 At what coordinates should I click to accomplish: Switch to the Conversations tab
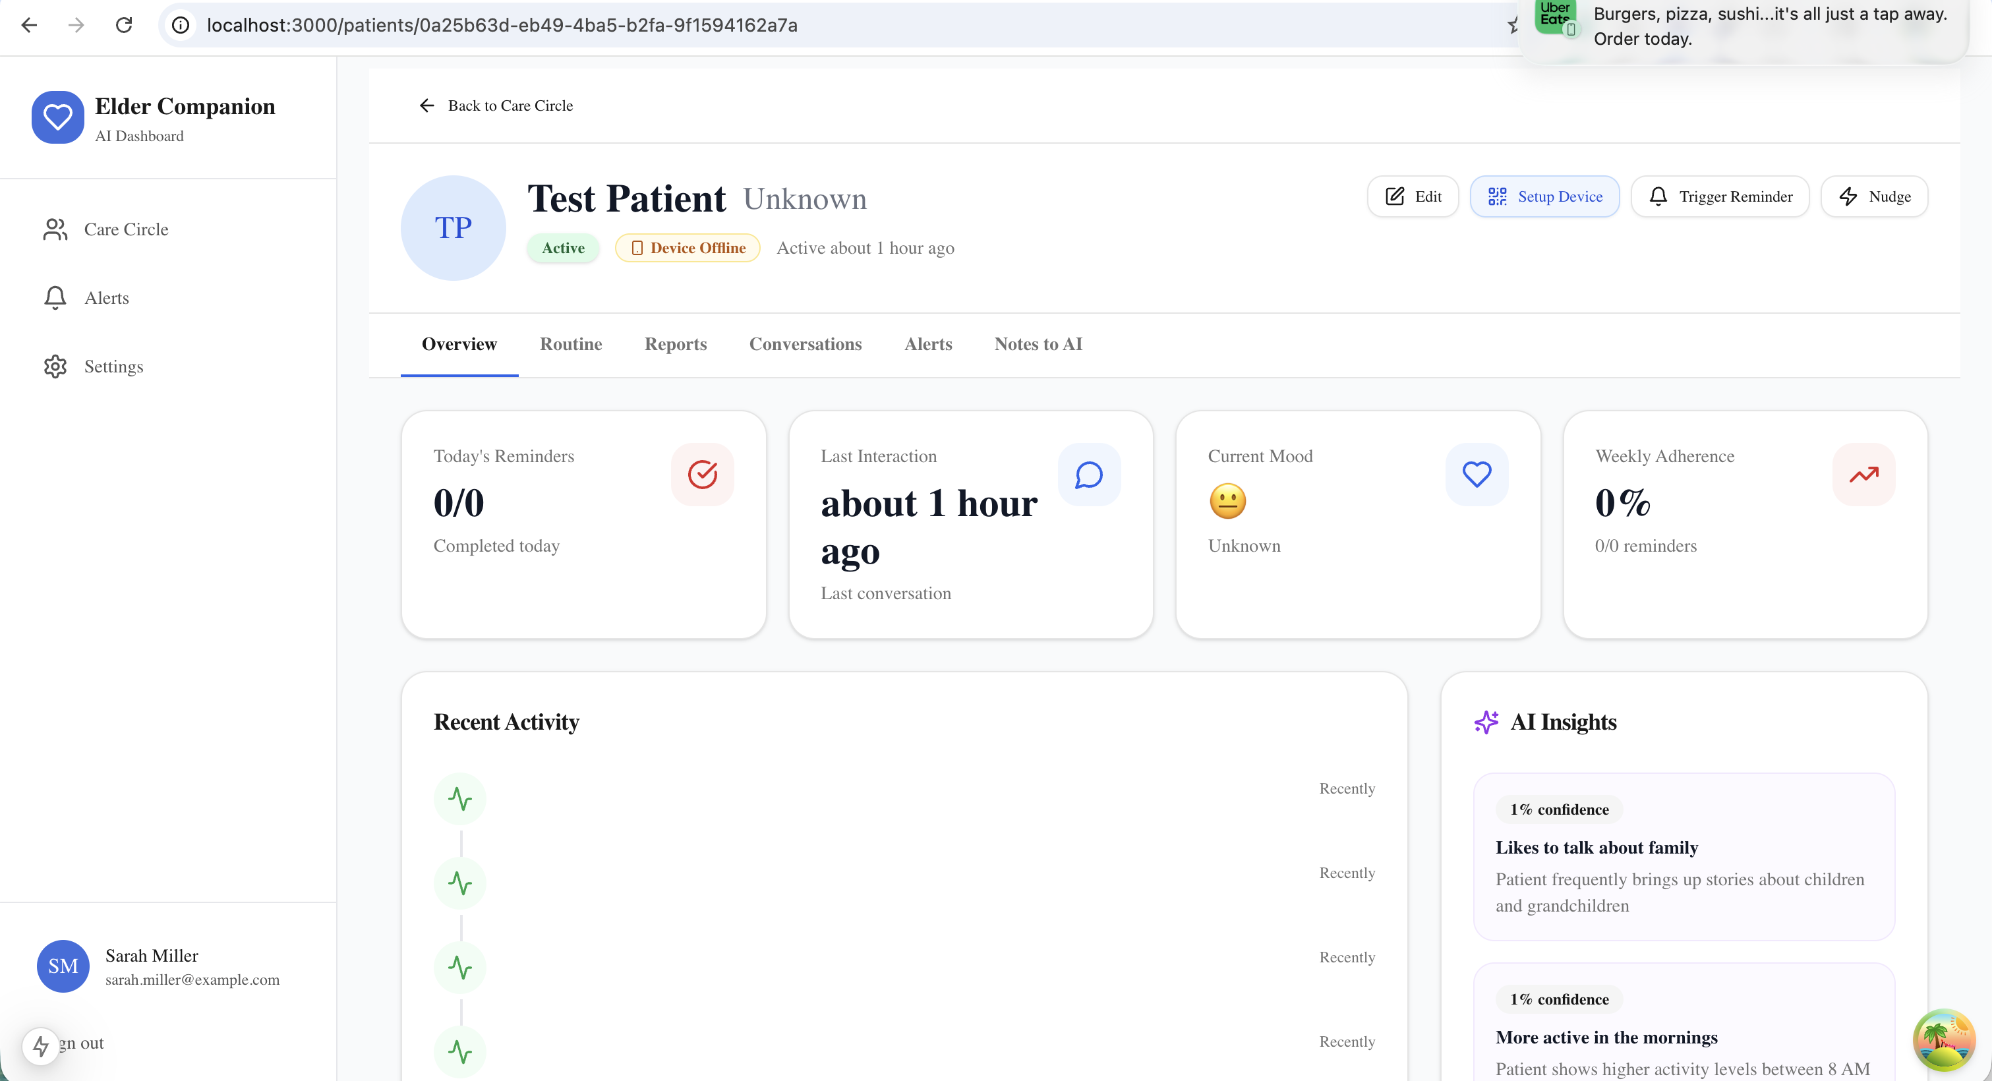coord(805,344)
